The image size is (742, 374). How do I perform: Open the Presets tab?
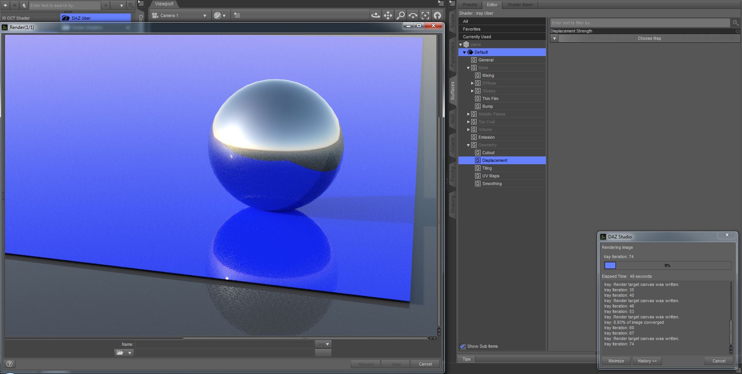pyautogui.click(x=470, y=5)
